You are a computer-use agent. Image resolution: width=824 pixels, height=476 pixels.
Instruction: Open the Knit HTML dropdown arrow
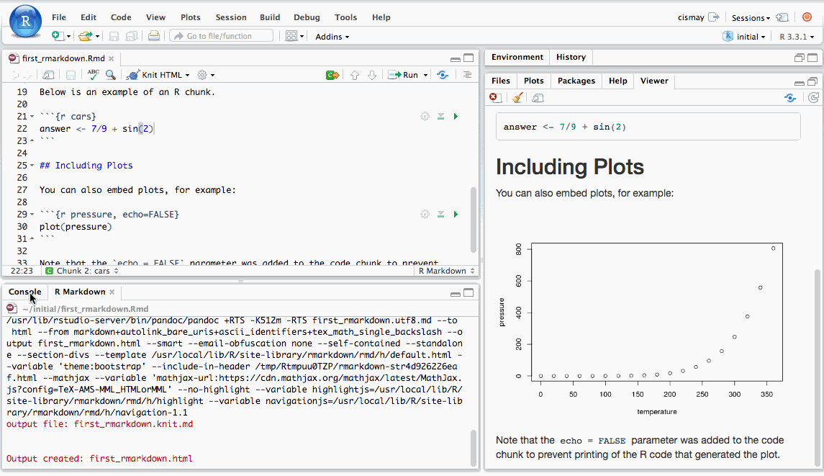(187, 75)
